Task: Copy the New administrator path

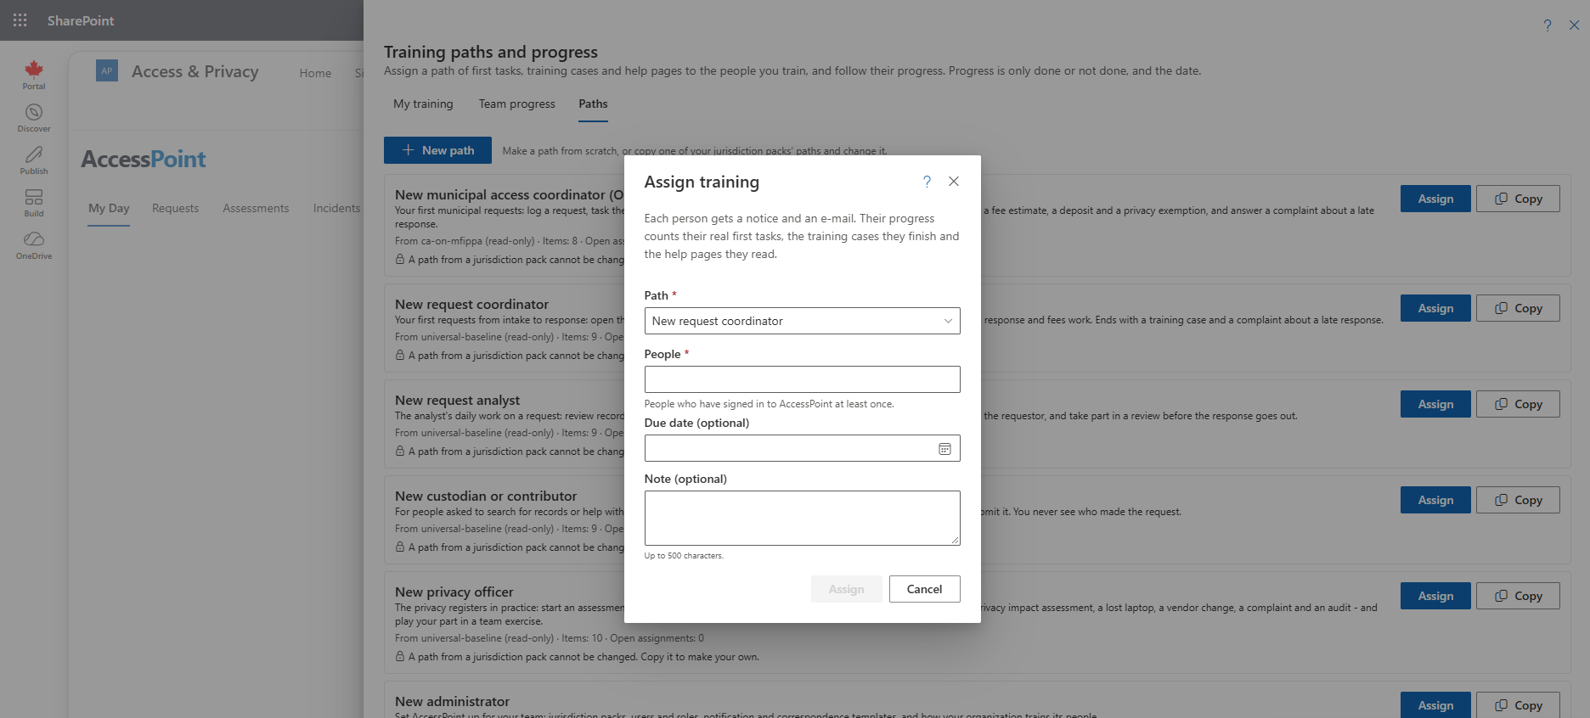Action: point(1518,704)
